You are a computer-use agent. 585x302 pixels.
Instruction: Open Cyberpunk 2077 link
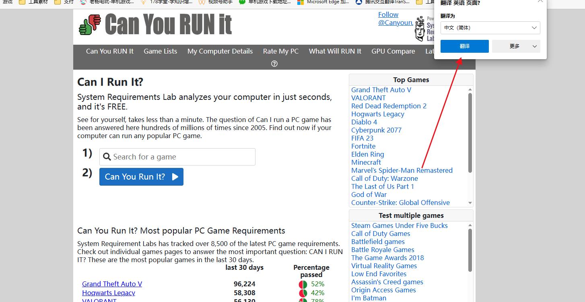tap(376, 130)
